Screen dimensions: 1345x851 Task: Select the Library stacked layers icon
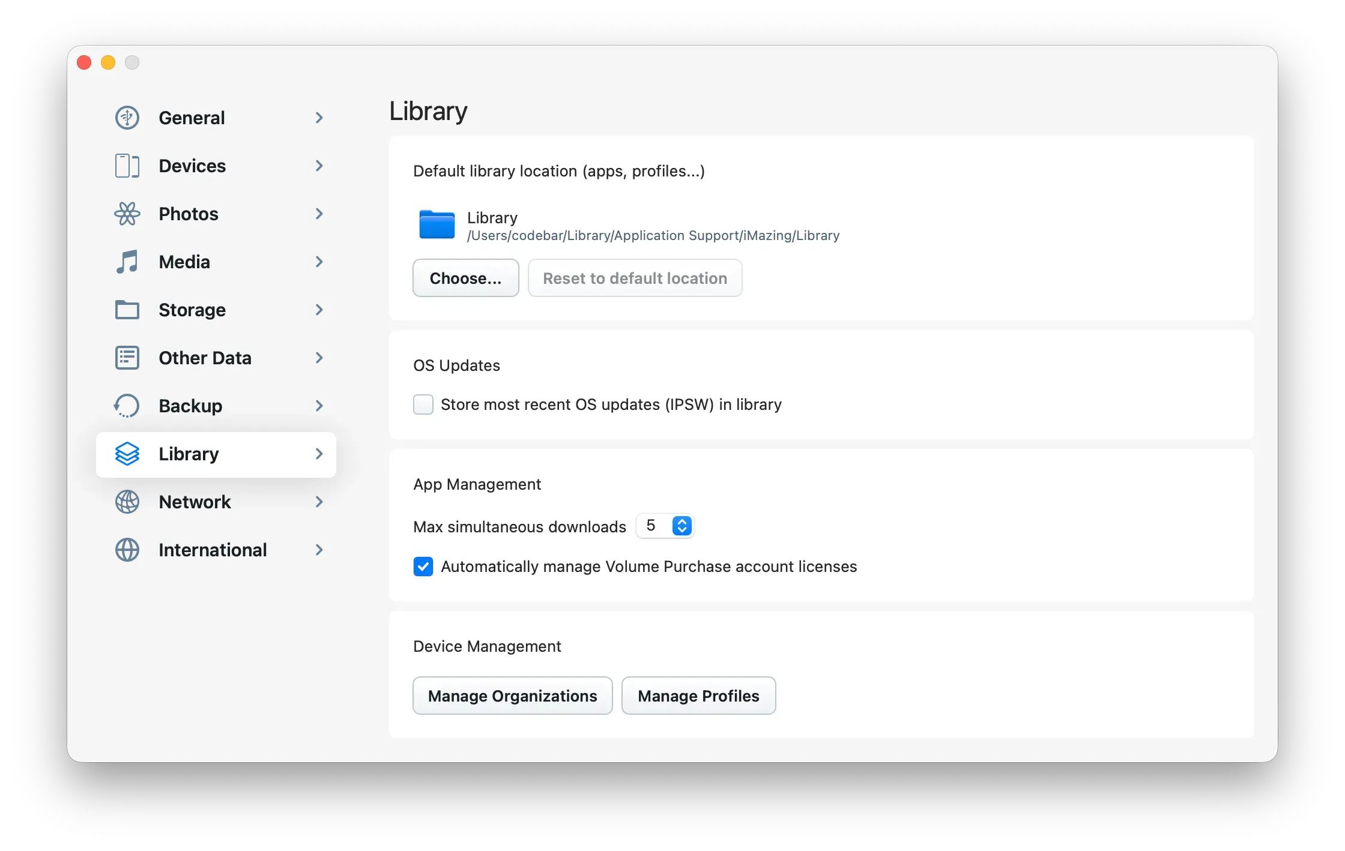(x=128, y=454)
